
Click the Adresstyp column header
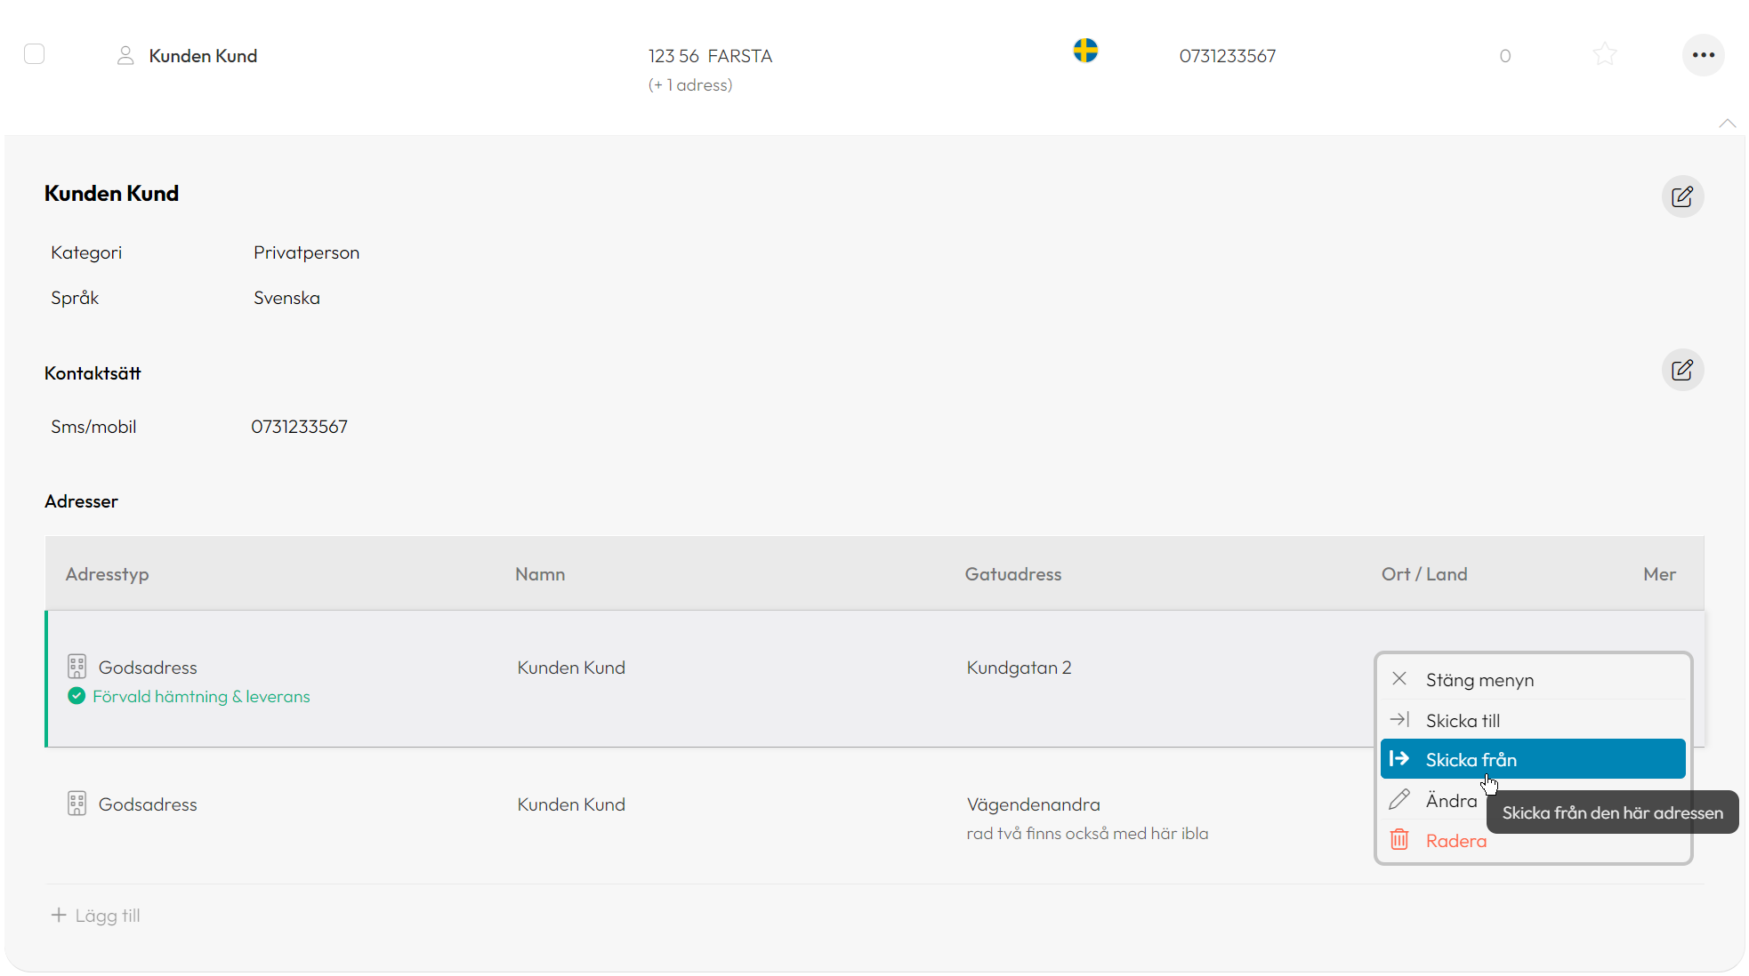[x=107, y=574]
